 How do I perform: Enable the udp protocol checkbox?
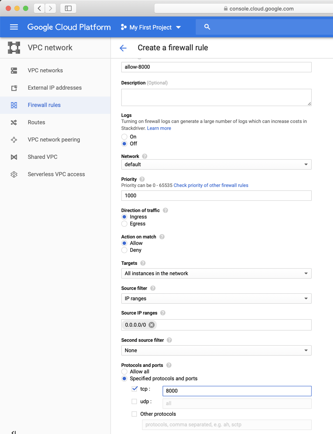click(x=134, y=402)
